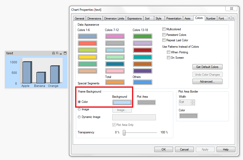243x160 pixels.
Task: Send test chart to Excel via XL icon
Action: [x=57, y=53]
